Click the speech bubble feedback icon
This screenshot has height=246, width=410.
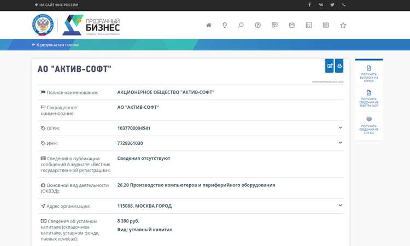tap(274, 25)
